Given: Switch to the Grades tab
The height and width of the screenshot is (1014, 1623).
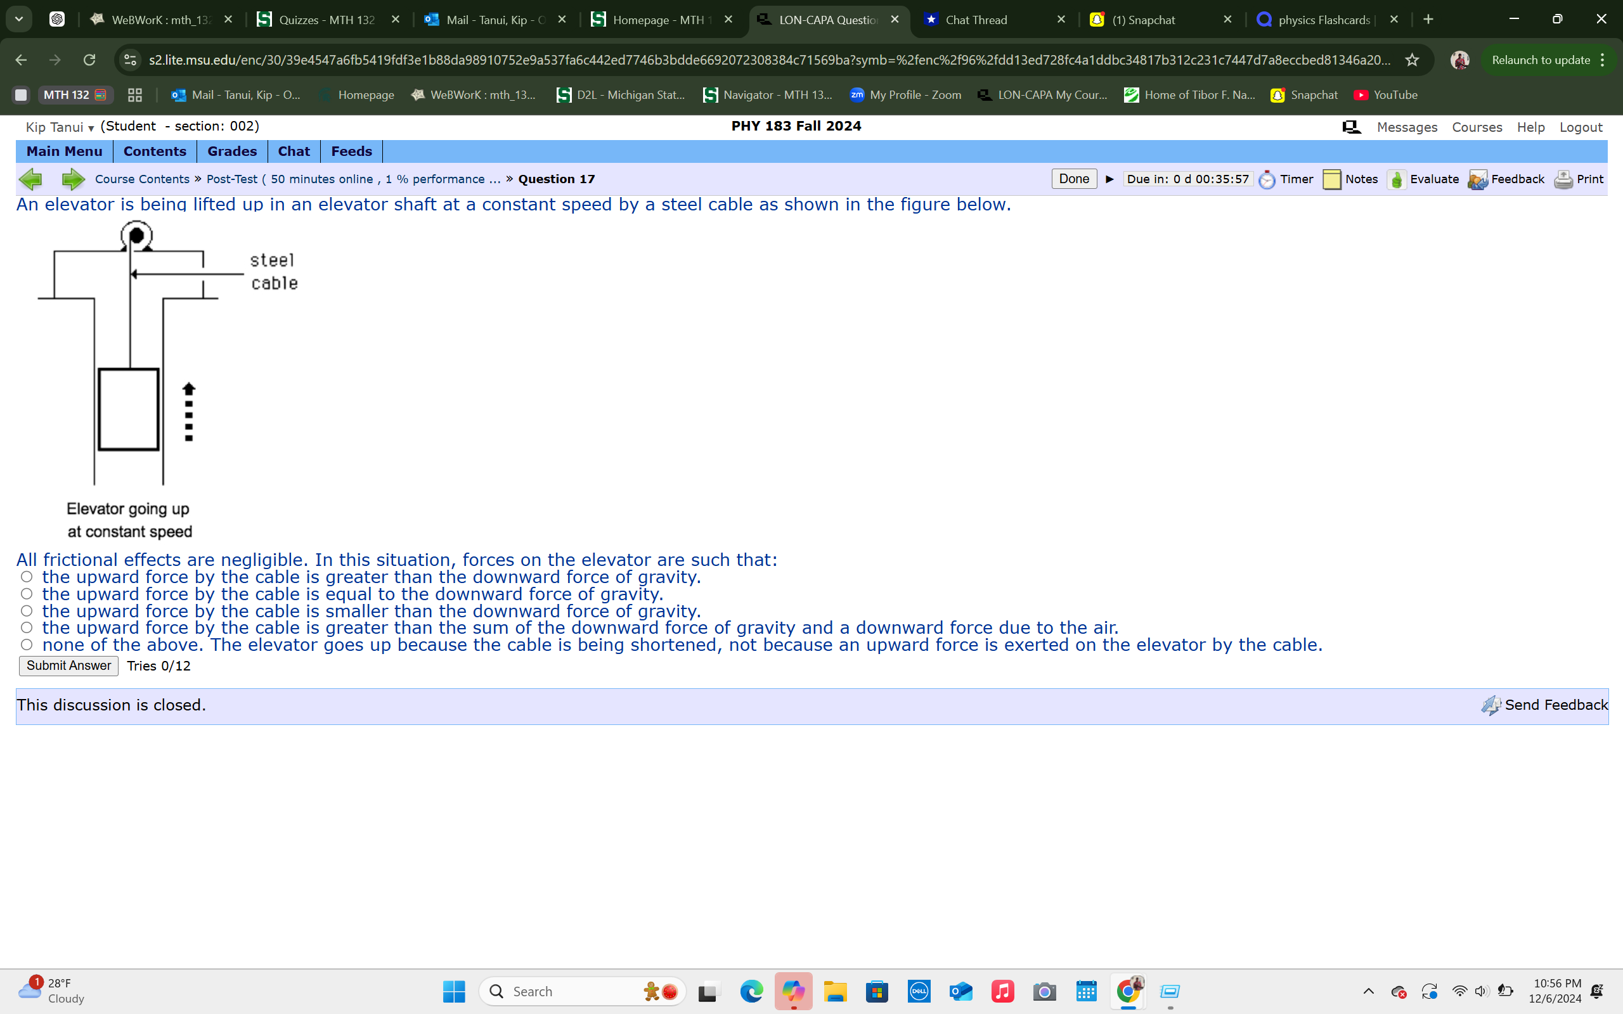Looking at the screenshot, I should point(231,151).
